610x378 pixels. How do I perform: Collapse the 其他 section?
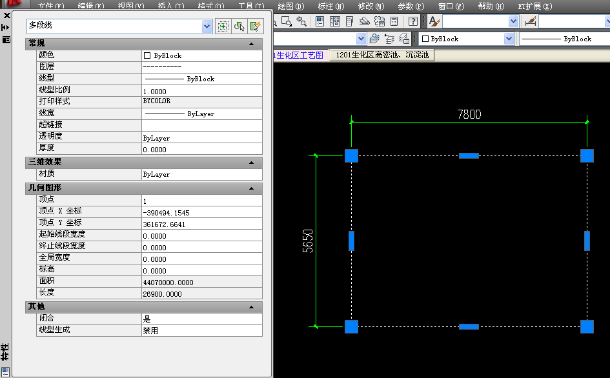point(251,307)
